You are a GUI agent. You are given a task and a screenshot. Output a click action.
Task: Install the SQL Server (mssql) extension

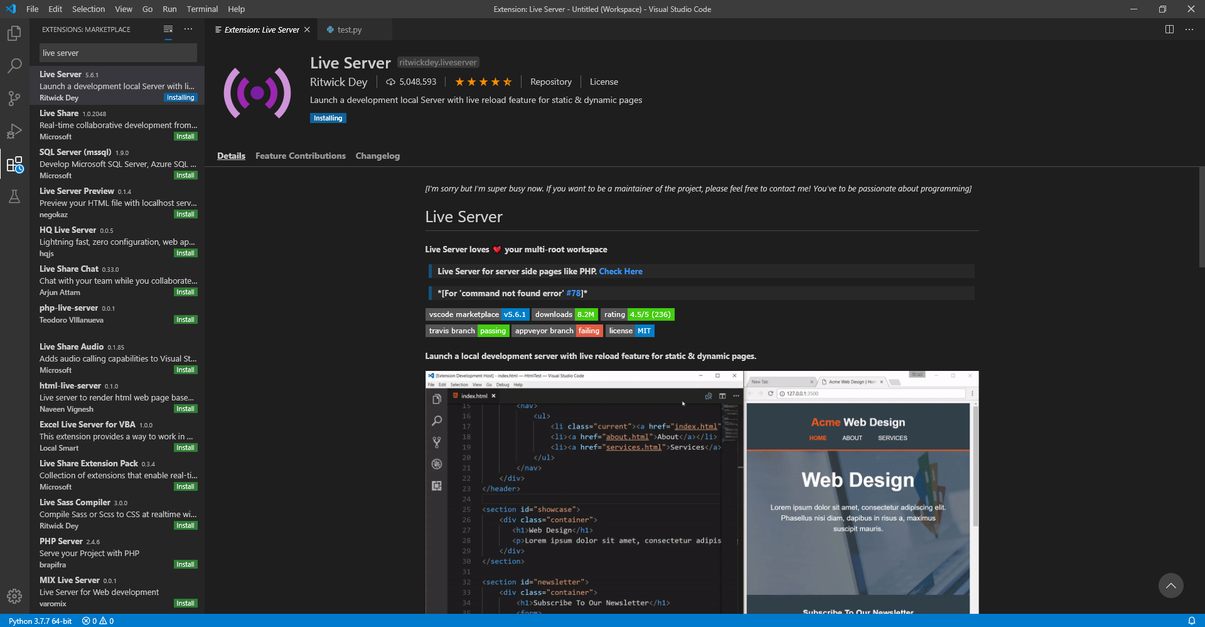(186, 175)
